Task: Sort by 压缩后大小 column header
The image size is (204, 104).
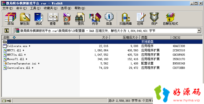Action: pos(125,37)
